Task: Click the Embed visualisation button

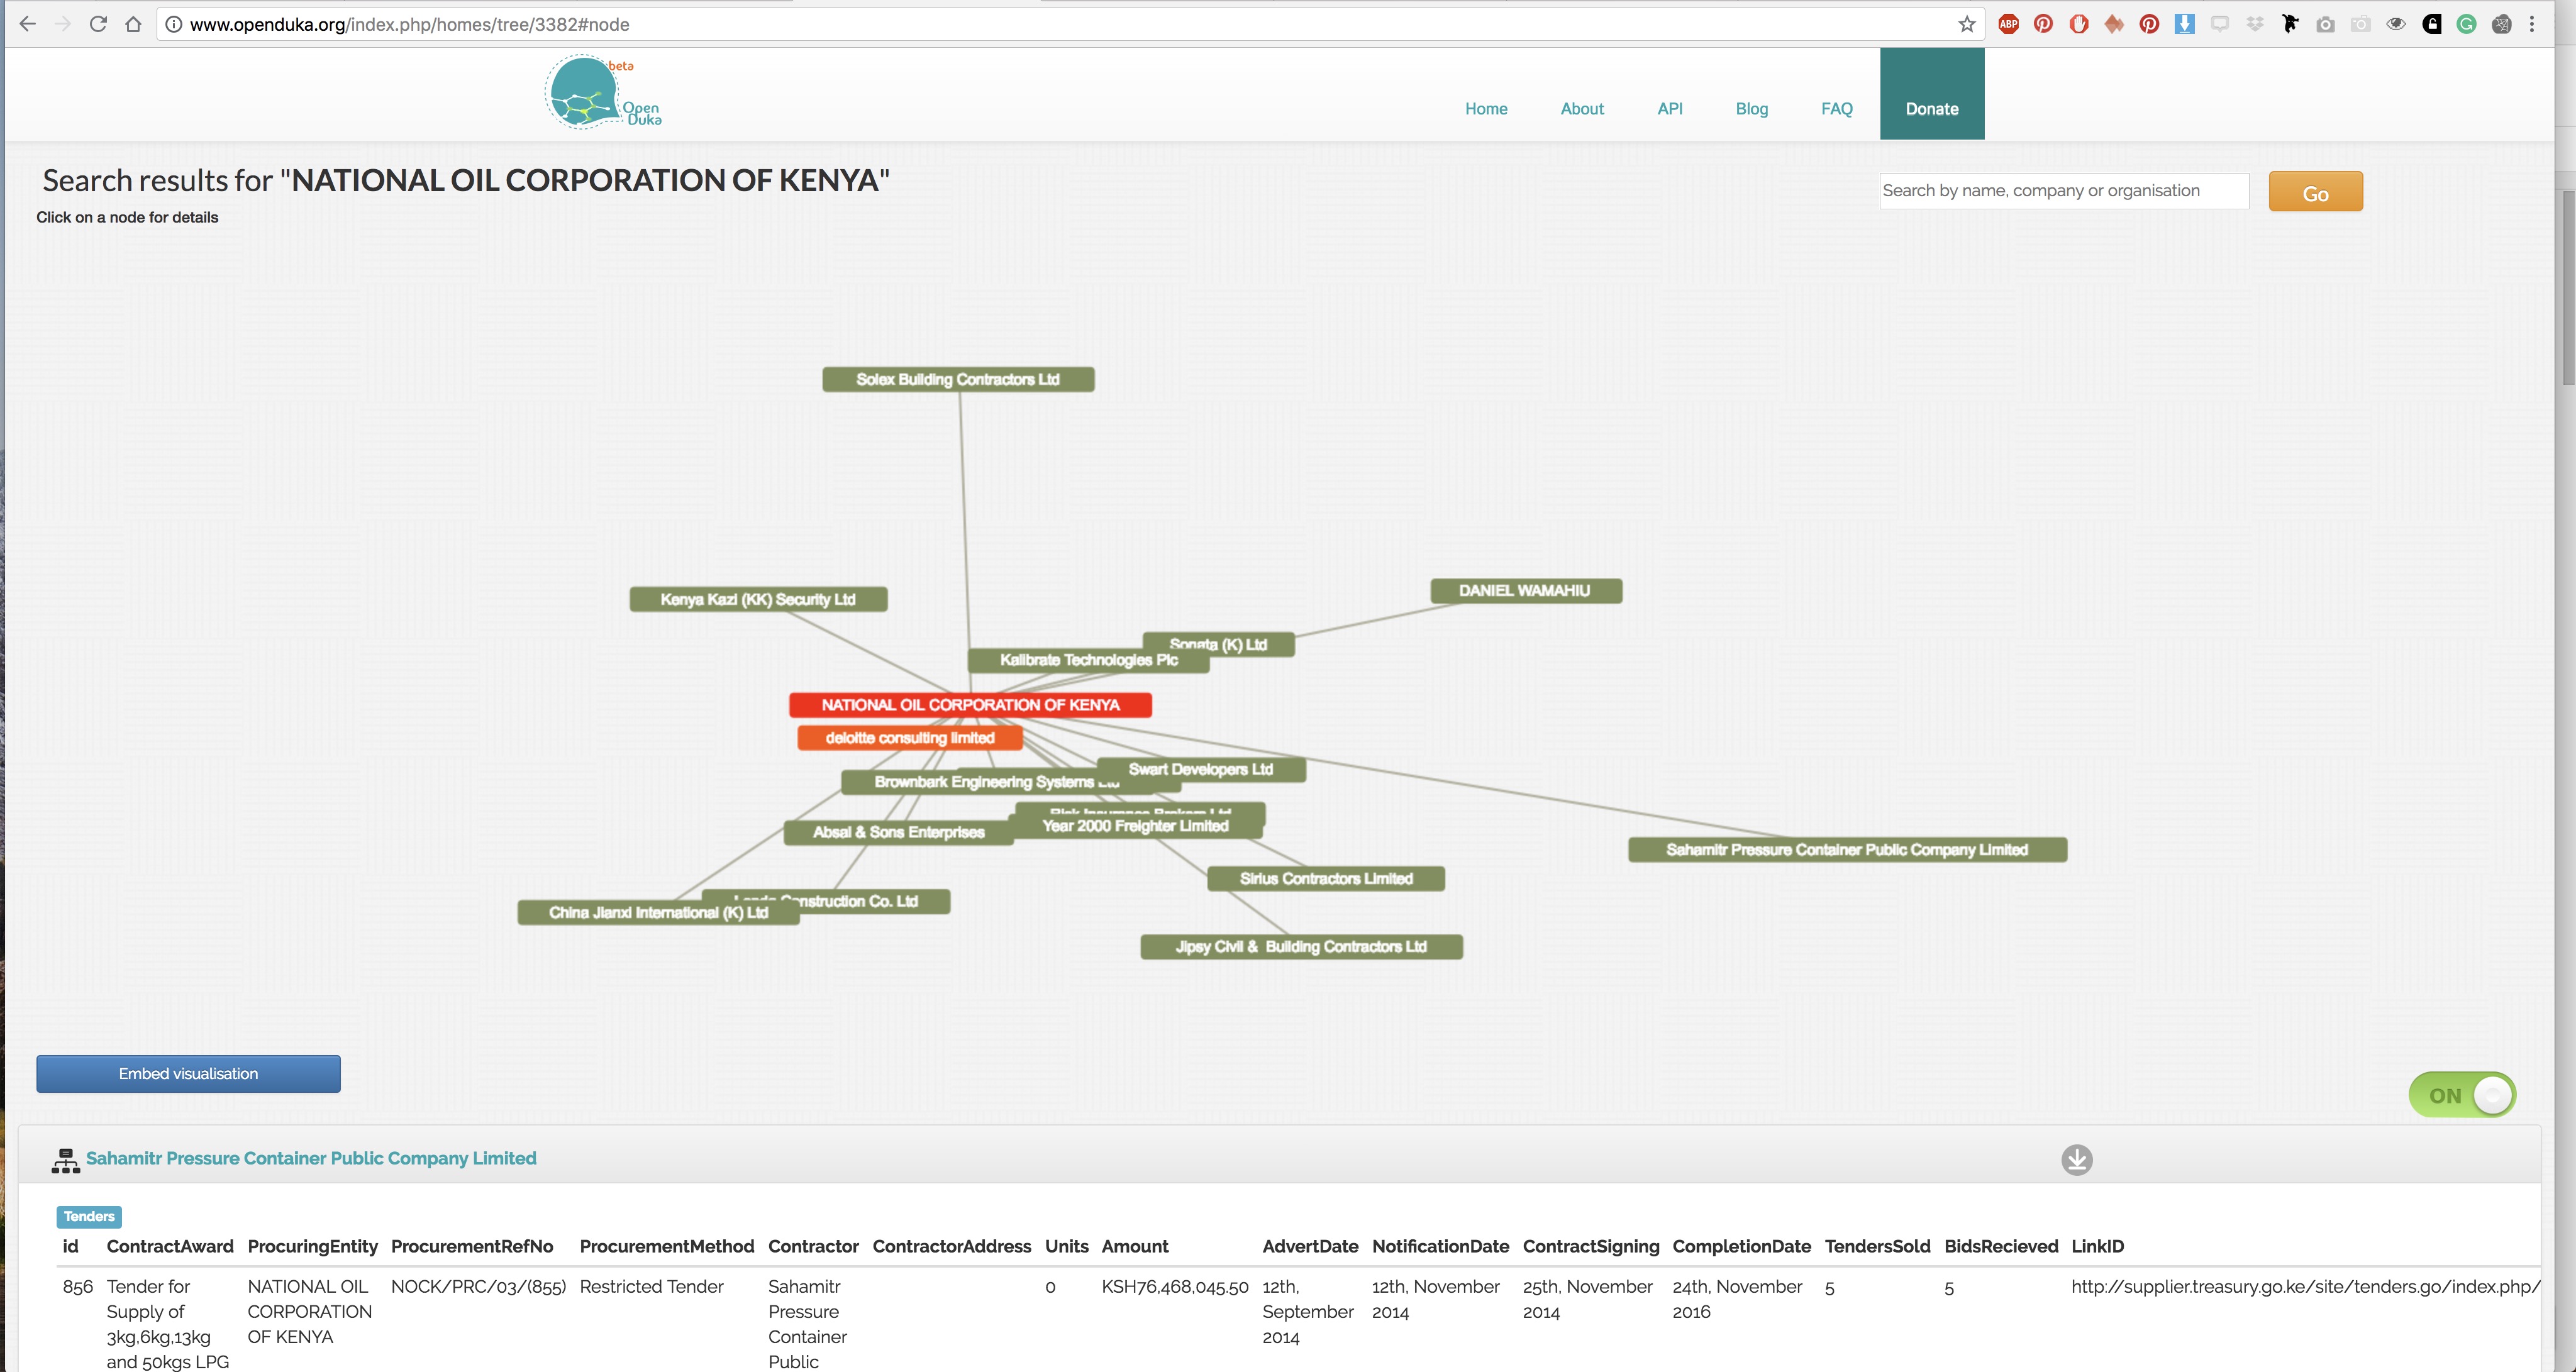Action: click(x=187, y=1072)
